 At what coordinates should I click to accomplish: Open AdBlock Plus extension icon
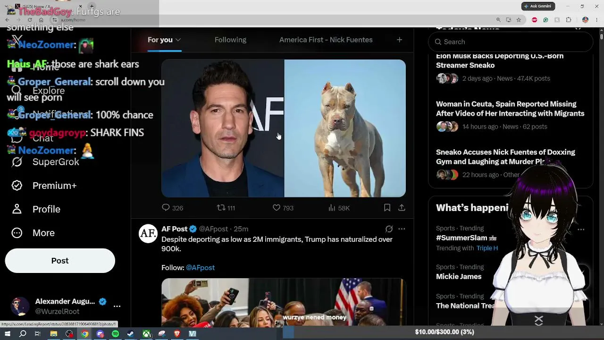[x=535, y=20]
